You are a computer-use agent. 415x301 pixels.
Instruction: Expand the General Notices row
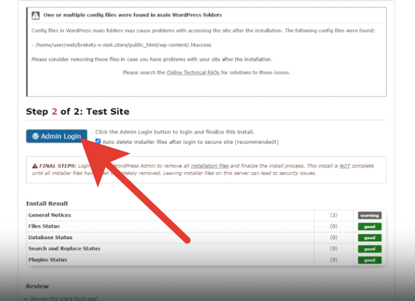click(x=50, y=215)
